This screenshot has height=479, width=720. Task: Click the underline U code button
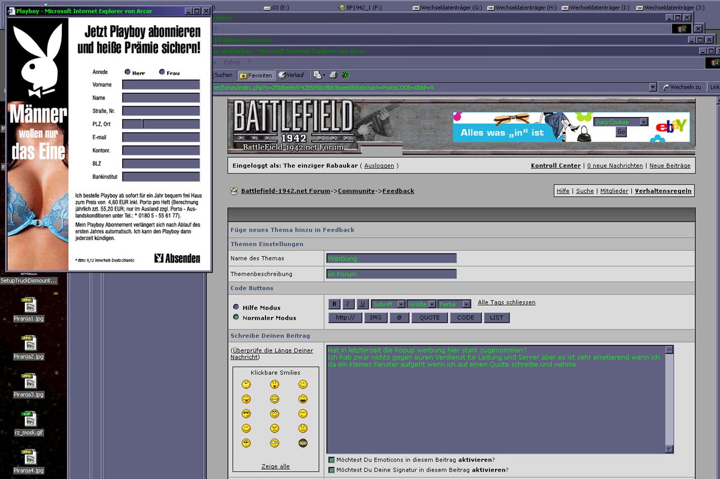coord(363,304)
